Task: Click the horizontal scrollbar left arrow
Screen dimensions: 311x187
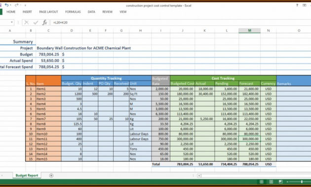Action: (199, 176)
